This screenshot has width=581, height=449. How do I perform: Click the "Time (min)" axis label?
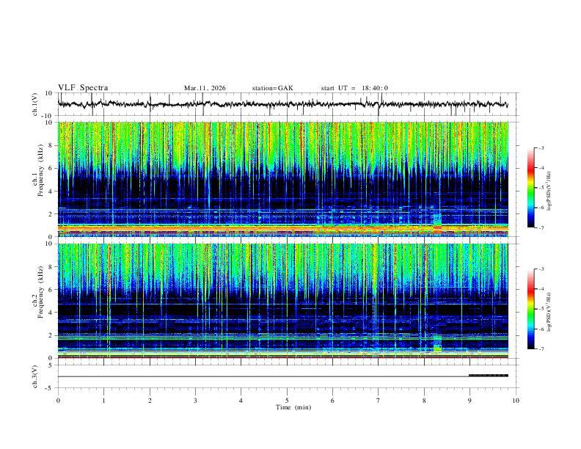(293, 407)
